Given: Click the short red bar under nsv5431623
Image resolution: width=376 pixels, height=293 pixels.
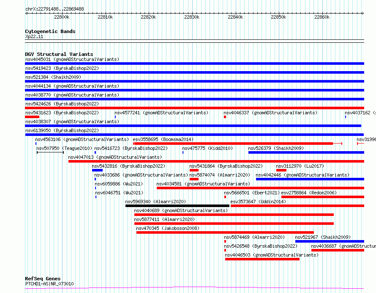Looking at the screenshot, I should tap(32, 117).
